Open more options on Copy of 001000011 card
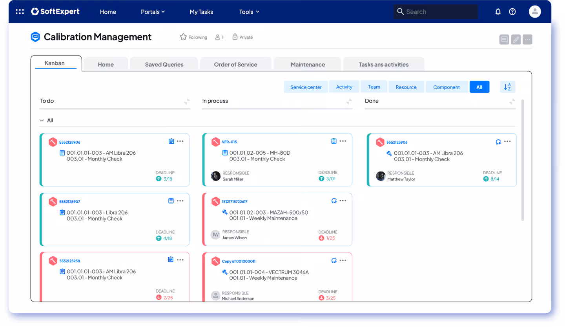The image size is (565, 327). [343, 260]
